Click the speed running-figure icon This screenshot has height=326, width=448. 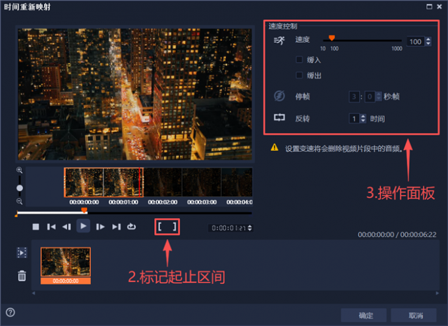pos(279,41)
